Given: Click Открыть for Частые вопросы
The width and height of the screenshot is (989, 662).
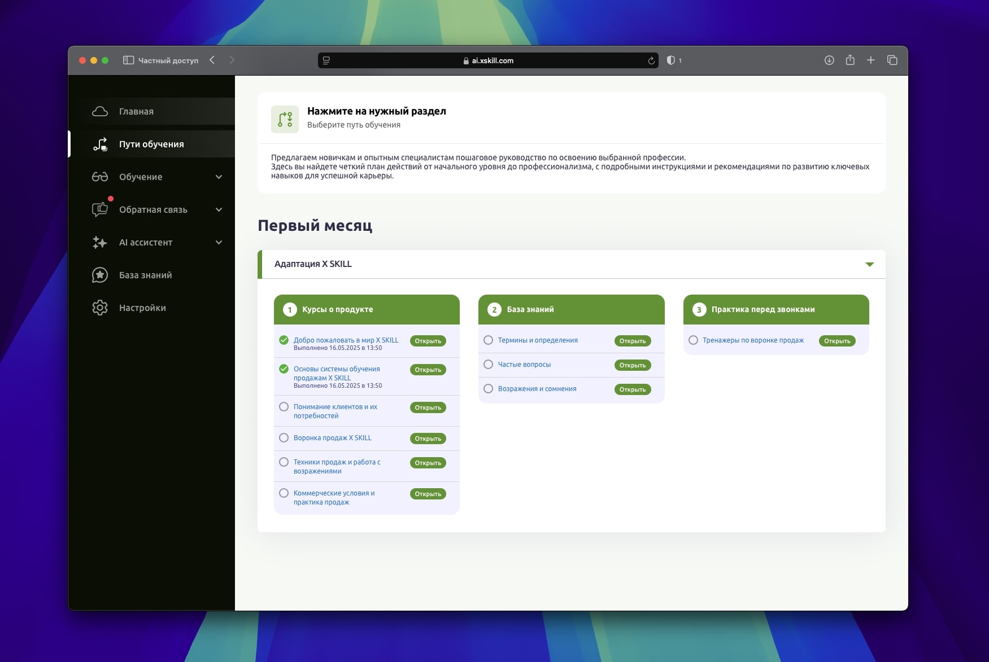Looking at the screenshot, I should coord(633,365).
